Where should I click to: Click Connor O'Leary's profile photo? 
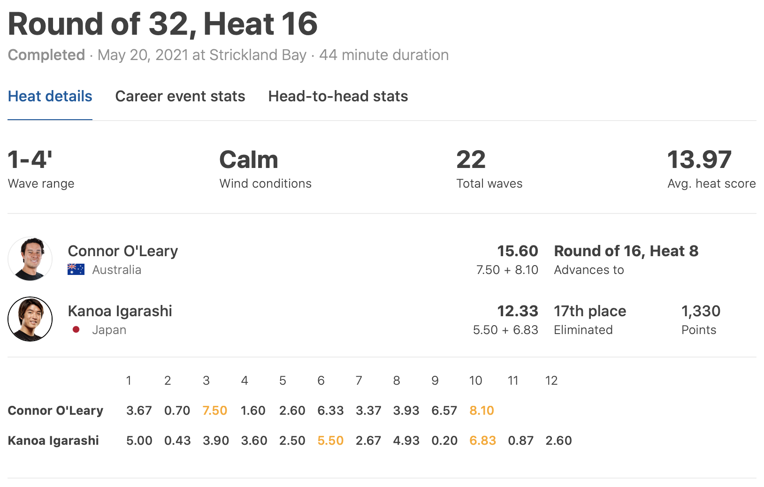coord(30,259)
